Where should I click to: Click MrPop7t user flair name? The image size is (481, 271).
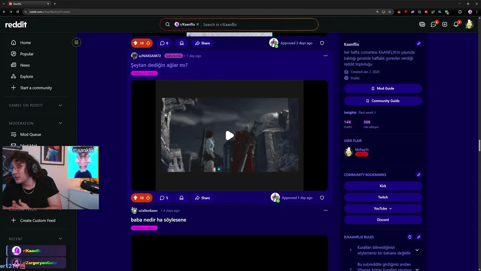(x=362, y=150)
